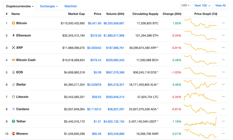Sort table by Name column
This screenshot has height=140, width=233.
click(x=15, y=14)
